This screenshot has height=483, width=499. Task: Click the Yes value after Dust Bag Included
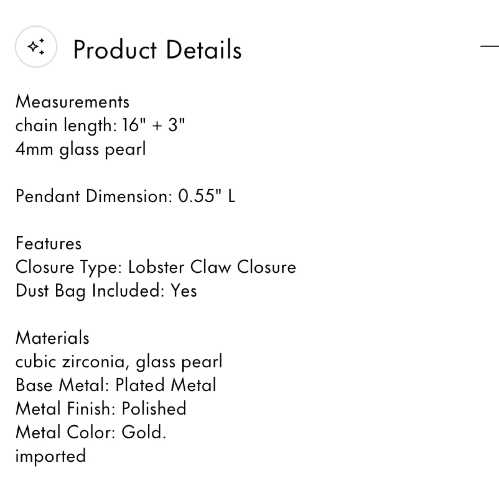pos(184,291)
